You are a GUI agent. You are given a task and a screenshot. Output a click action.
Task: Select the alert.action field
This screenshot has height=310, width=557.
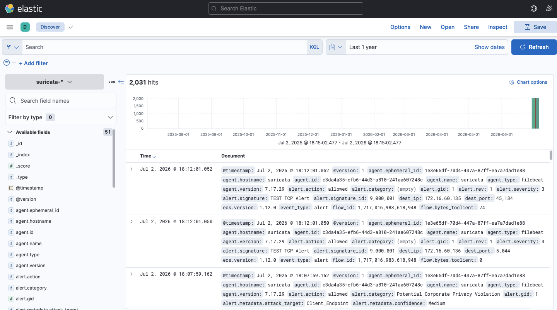coord(28,277)
